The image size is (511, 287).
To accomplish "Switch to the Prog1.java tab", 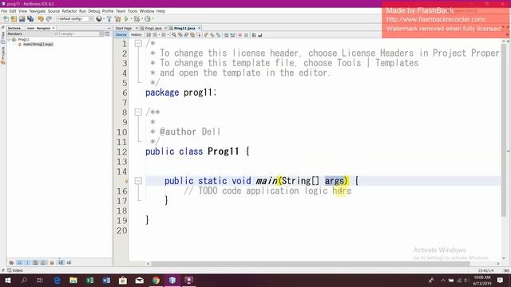I will coord(153,29).
